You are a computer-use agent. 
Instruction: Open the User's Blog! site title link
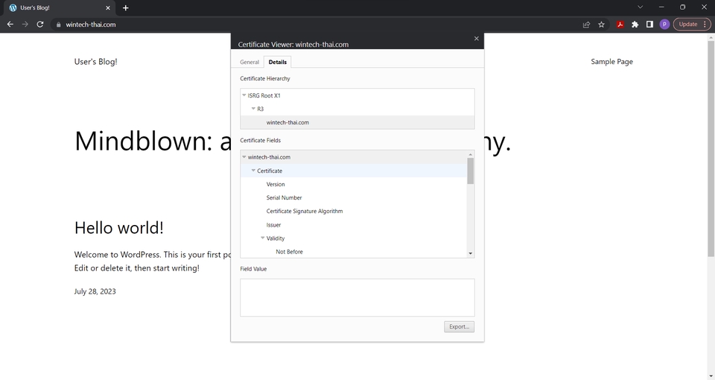[x=96, y=62]
